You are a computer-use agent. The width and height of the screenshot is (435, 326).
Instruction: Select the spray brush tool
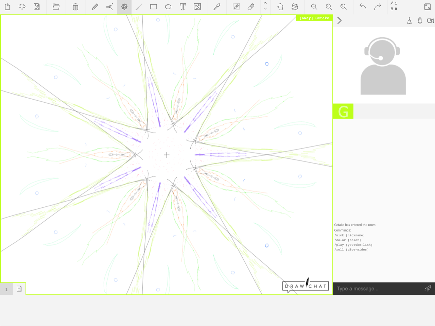tap(109, 7)
